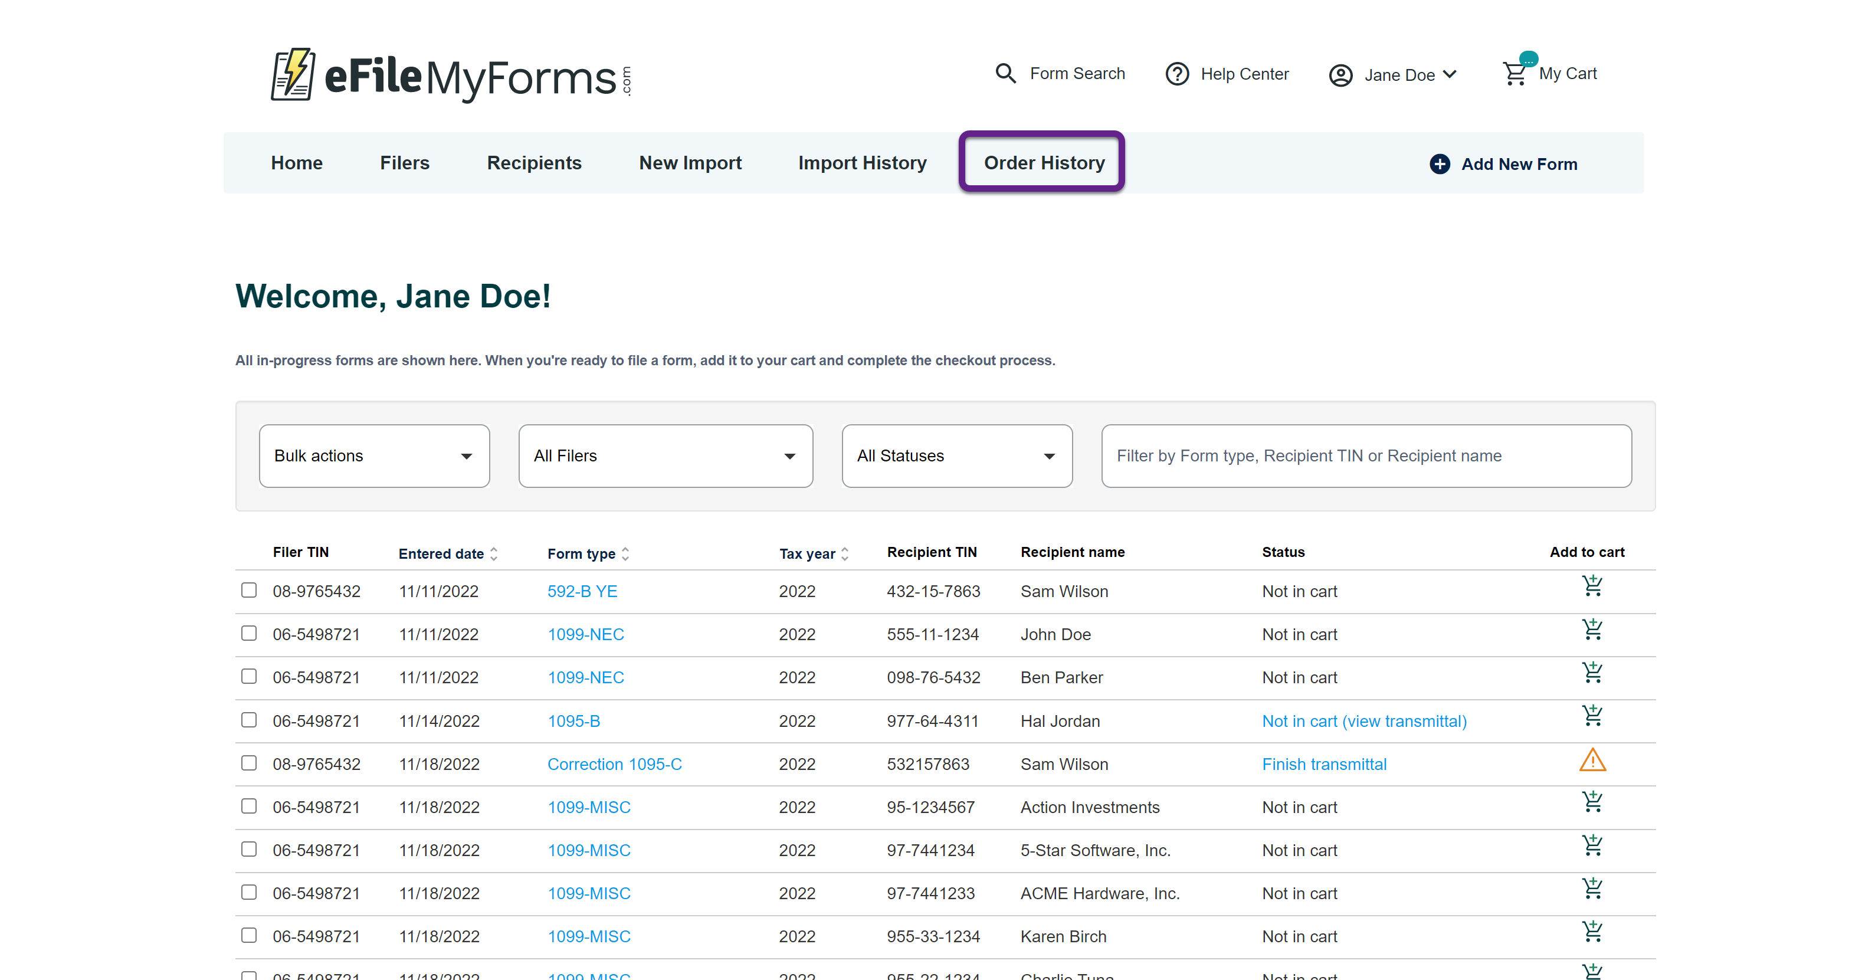Open the My Cart shopping cart icon

[x=1514, y=73]
